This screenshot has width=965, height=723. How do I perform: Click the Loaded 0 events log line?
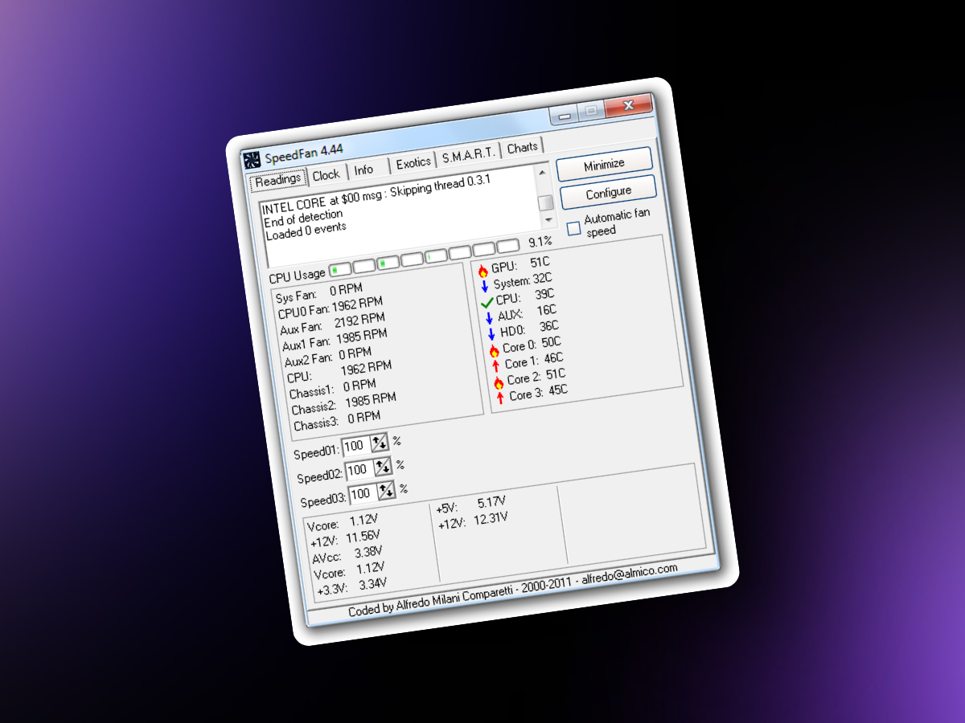[306, 230]
